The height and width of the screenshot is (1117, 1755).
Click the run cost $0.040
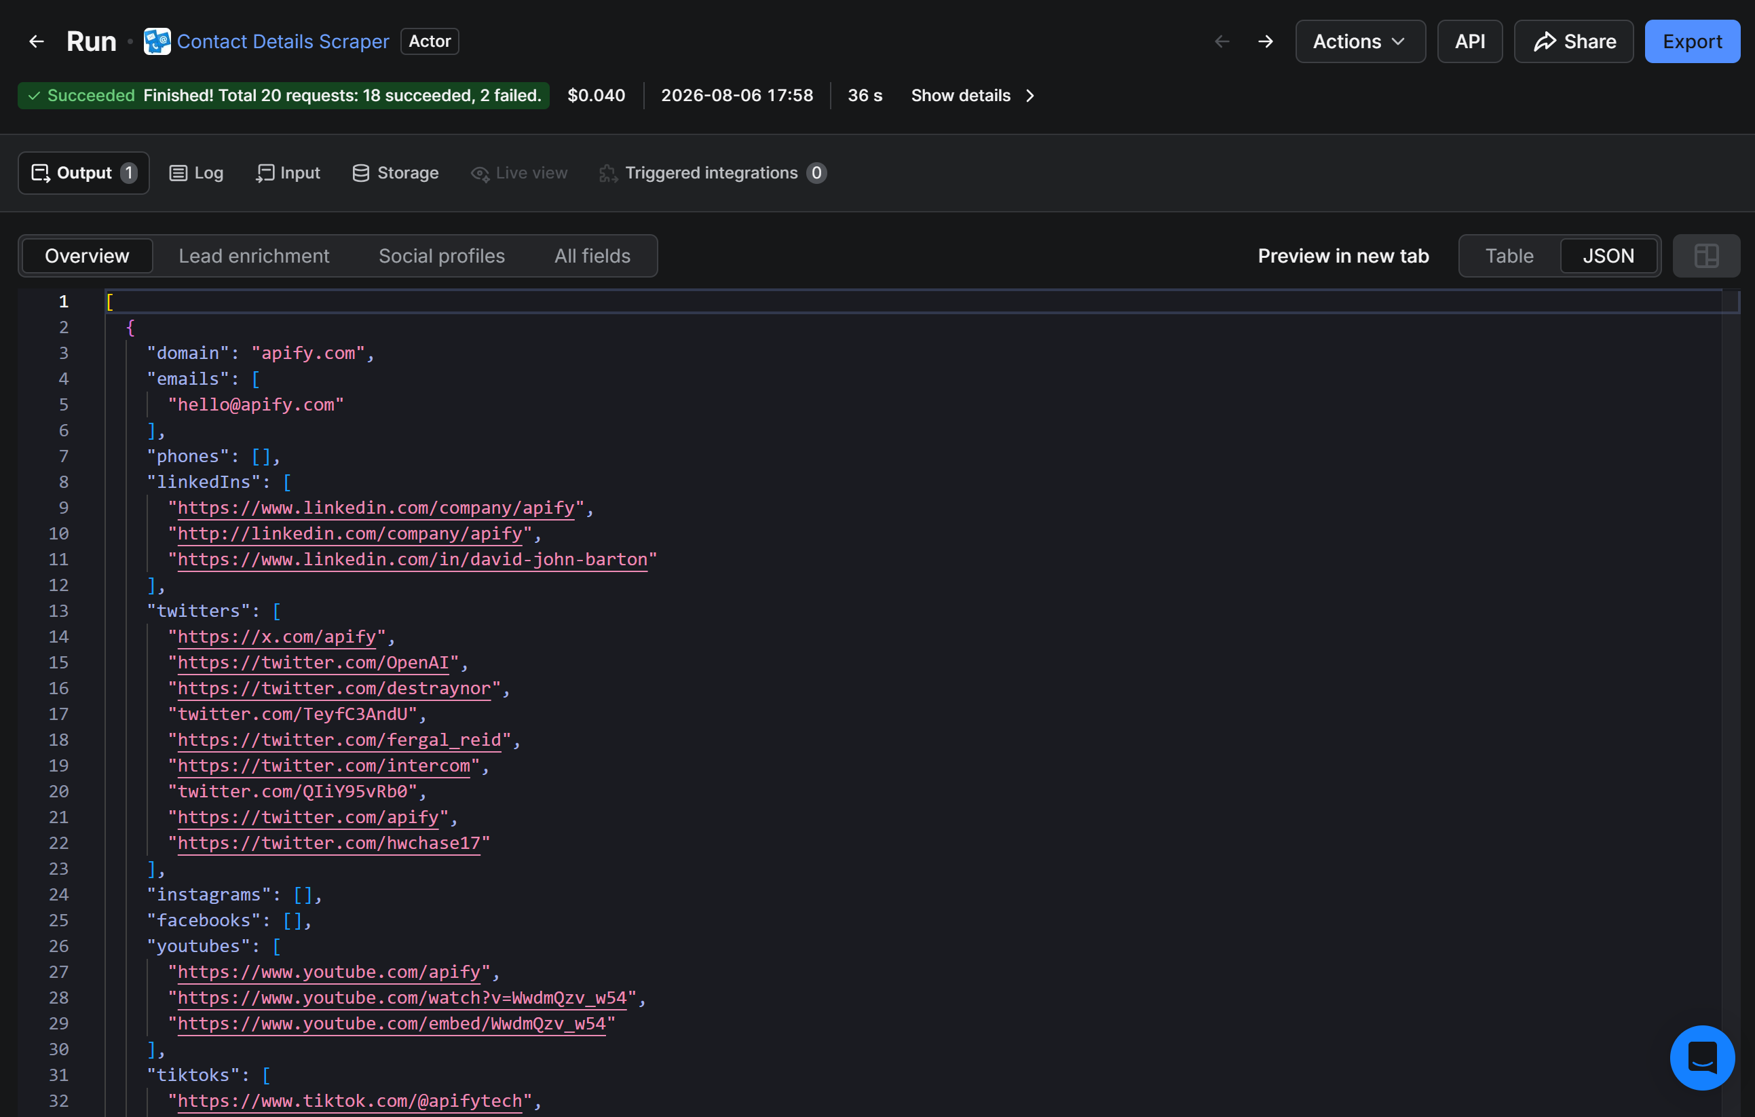click(596, 96)
